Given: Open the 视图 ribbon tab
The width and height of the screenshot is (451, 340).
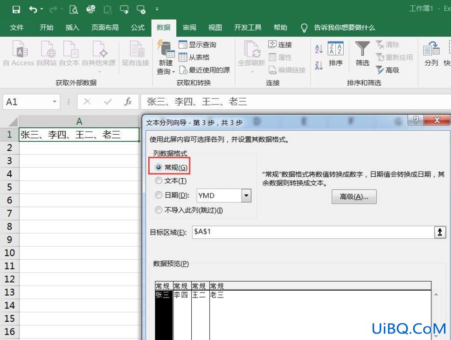Looking at the screenshot, I should [215, 28].
